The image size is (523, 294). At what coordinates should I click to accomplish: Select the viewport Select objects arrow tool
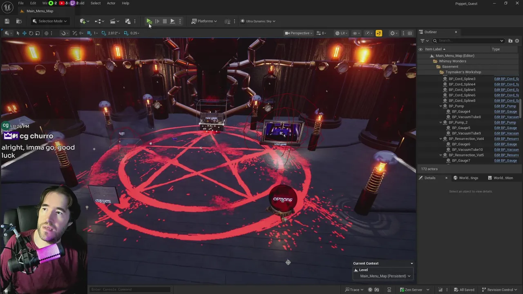18,33
